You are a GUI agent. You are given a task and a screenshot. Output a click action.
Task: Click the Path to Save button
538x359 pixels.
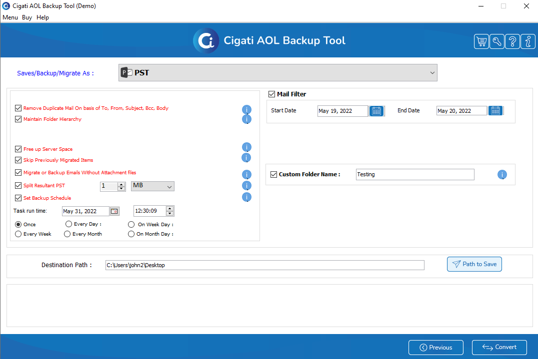coord(474,264)
